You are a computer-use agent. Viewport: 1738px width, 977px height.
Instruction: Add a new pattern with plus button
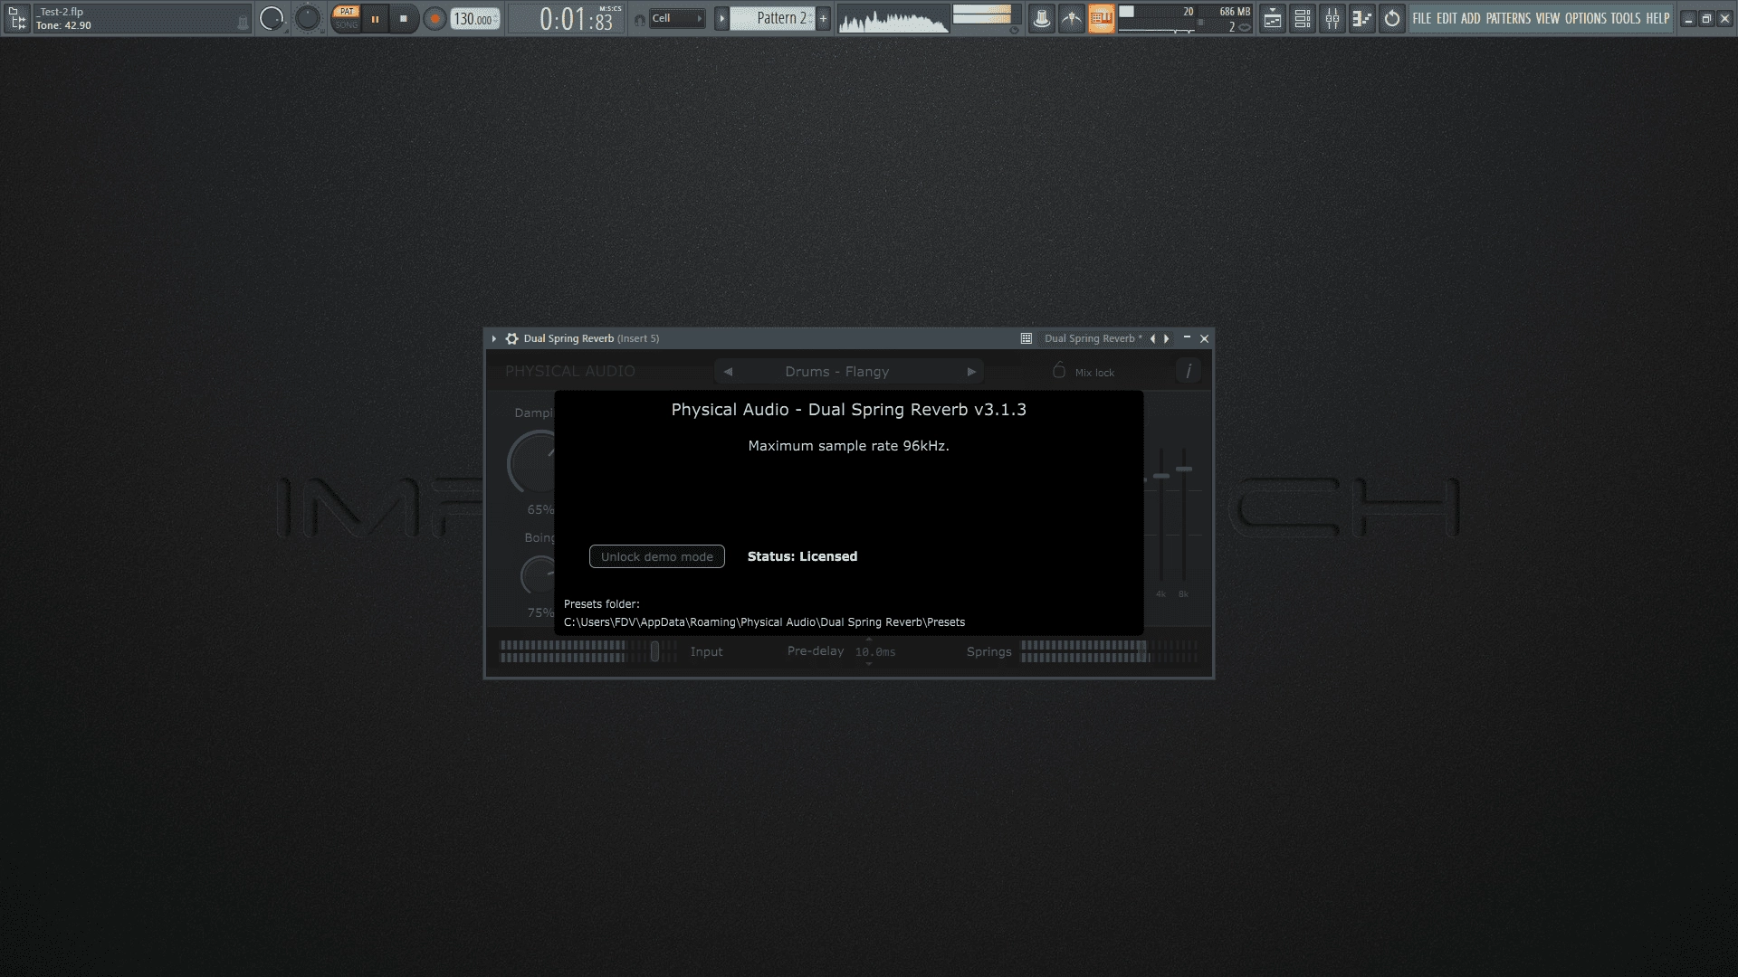point(823,18)
